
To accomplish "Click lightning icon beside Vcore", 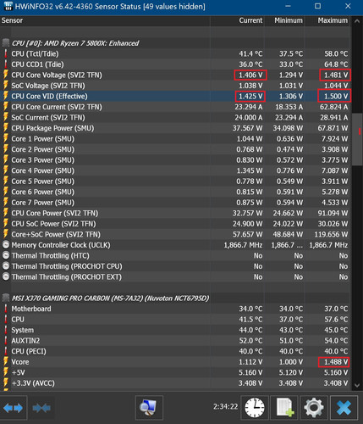I will 6,362.
